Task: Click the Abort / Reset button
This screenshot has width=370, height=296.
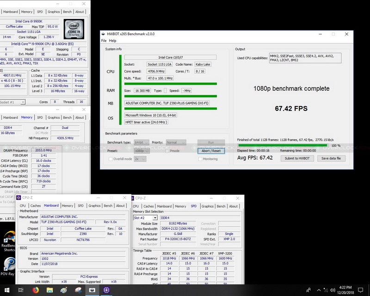Action: tap(211, 151)
